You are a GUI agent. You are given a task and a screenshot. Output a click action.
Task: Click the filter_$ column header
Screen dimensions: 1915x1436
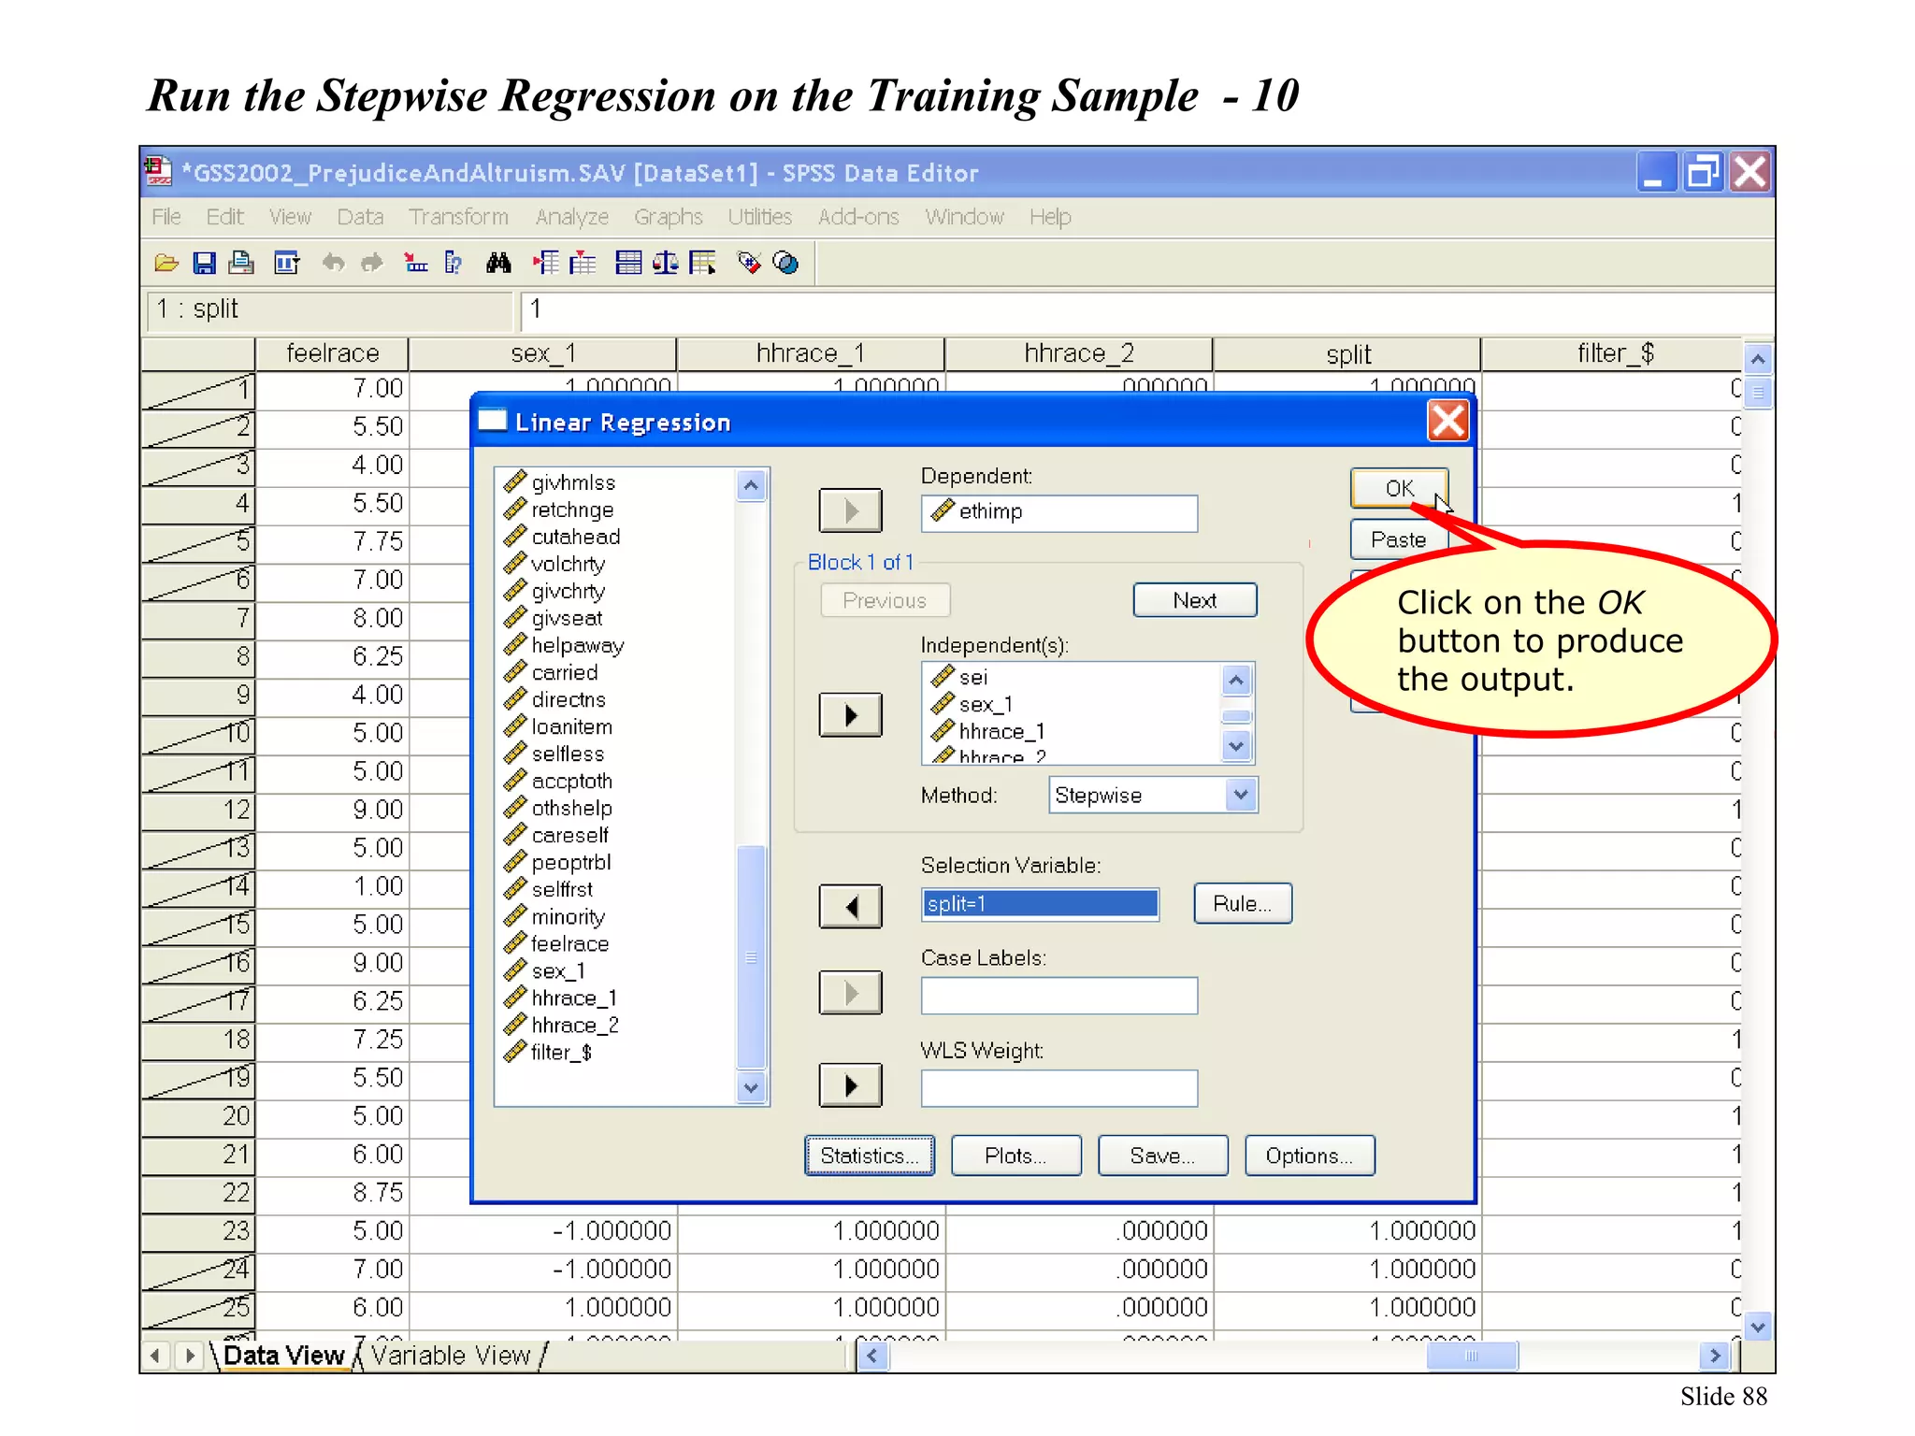[1614, 353]
